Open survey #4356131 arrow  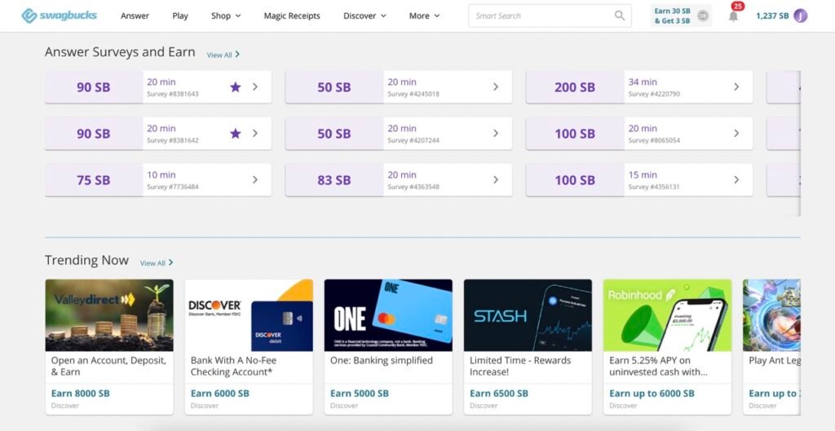736,180
